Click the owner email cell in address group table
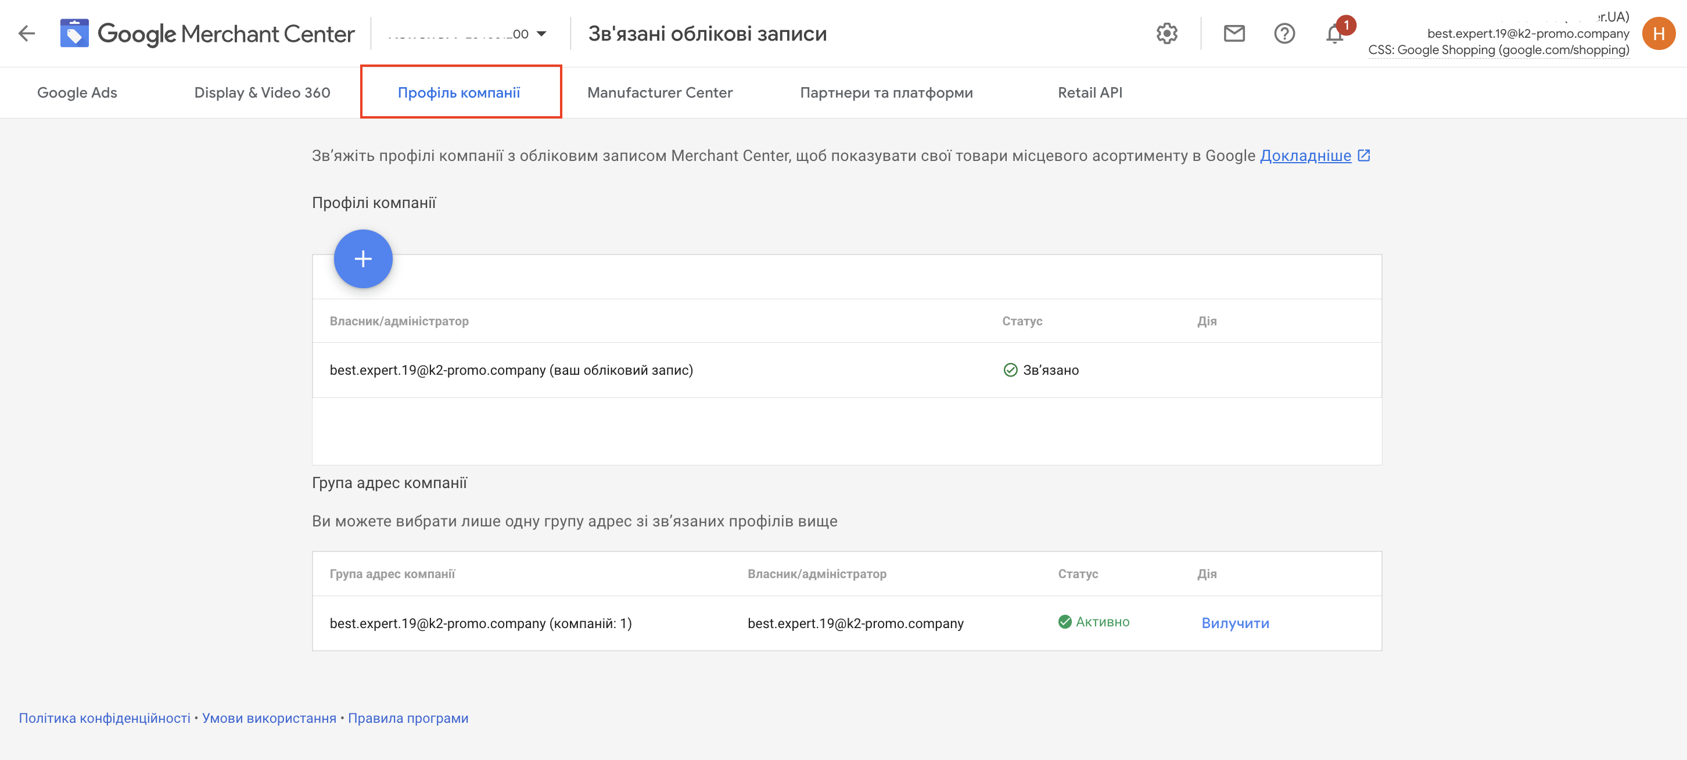The height and width of the screenshot is (760, 1687). (x=855, y=623)
